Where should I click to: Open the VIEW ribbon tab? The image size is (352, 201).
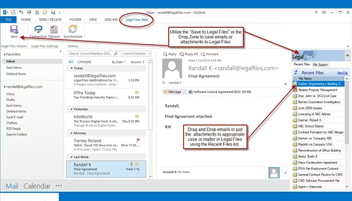coord(93,20)
